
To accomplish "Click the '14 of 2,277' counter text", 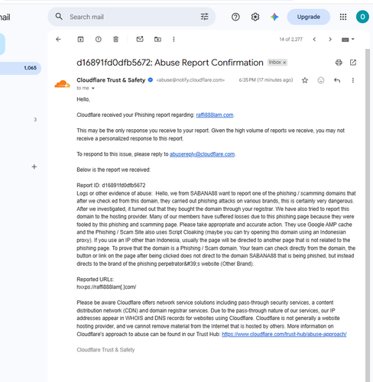I will click(290, 39).
